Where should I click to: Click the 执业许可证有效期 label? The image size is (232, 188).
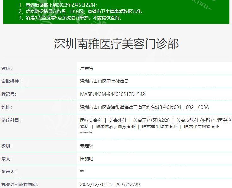(x=20, y=185)
